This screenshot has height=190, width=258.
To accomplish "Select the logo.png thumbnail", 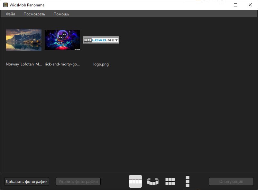I will coord(101,40).
